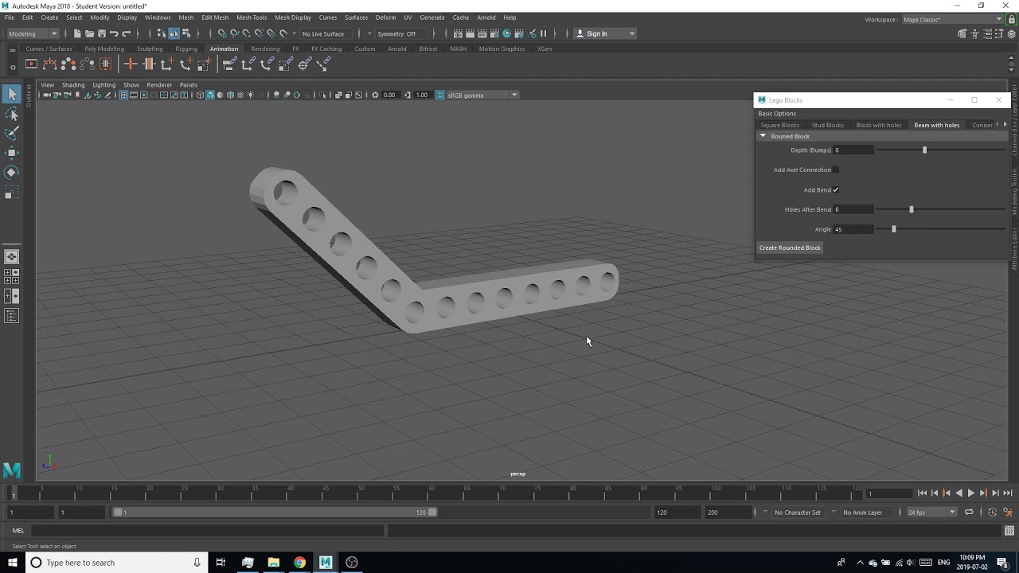Open the viewport Shading menu
1019x573 pixels.
(x=73, y=84)
